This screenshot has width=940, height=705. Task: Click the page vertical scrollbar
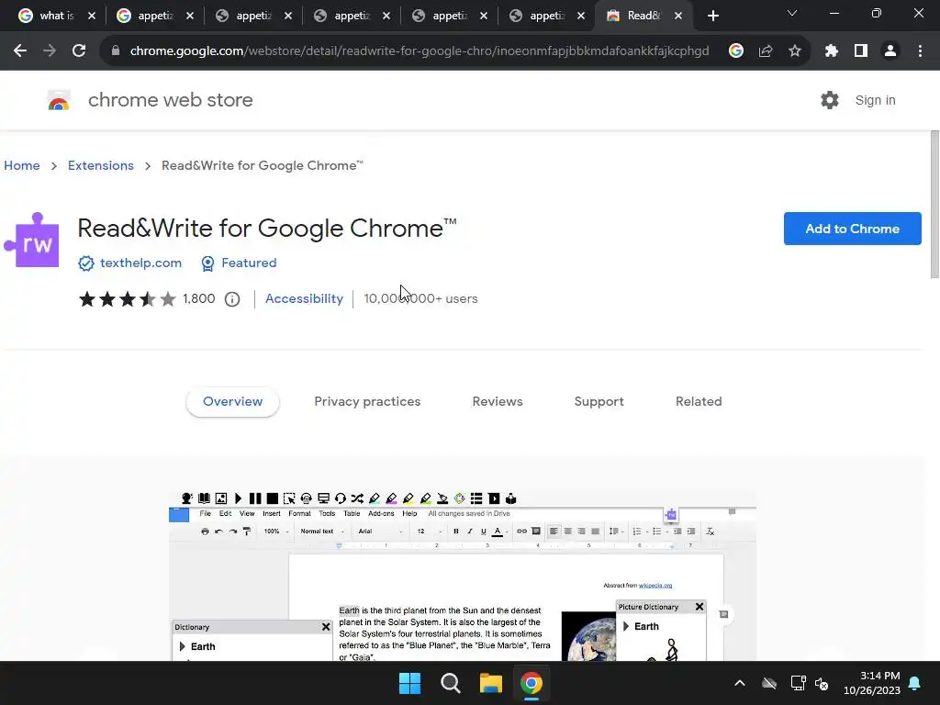coord(934,205)
